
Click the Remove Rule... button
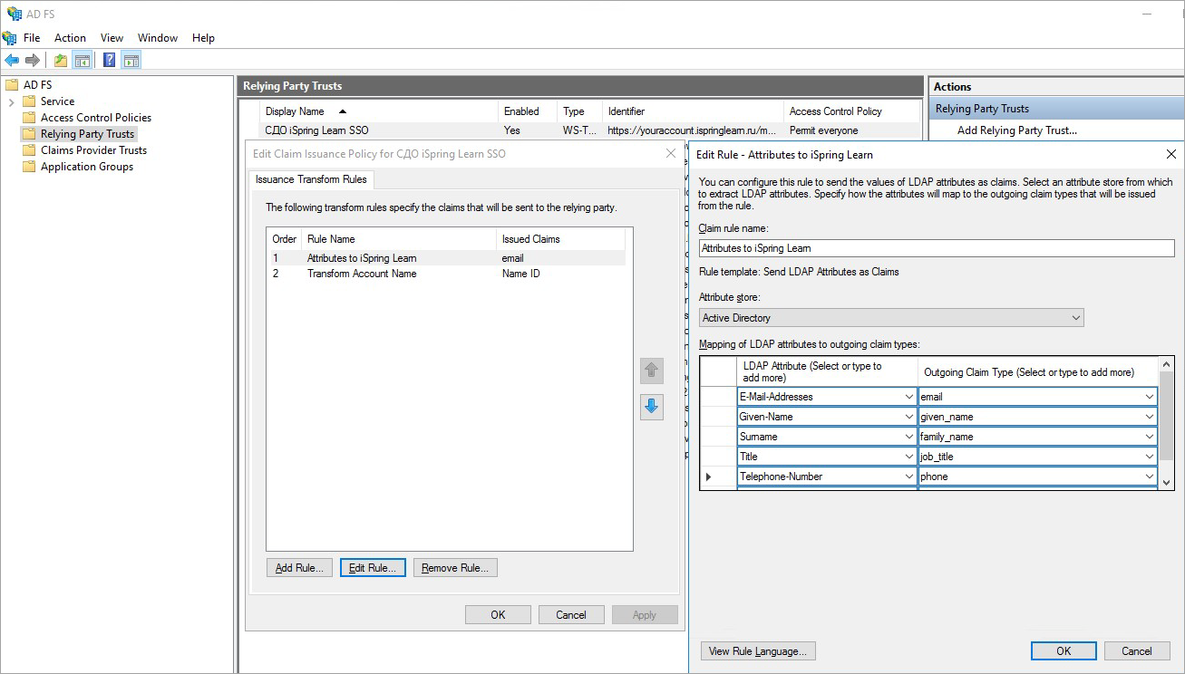455,568
